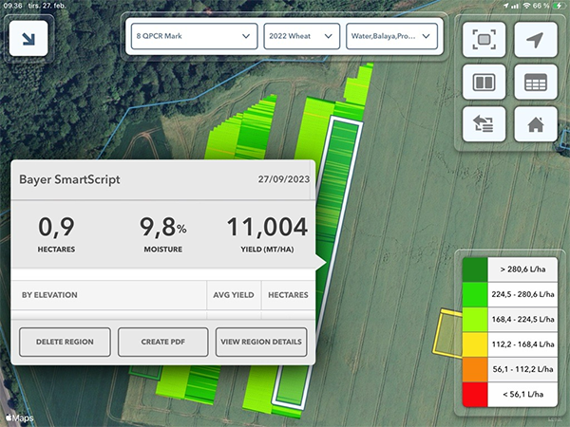
Task: Click the 9,8% moisture value
Action: (162, 228)
